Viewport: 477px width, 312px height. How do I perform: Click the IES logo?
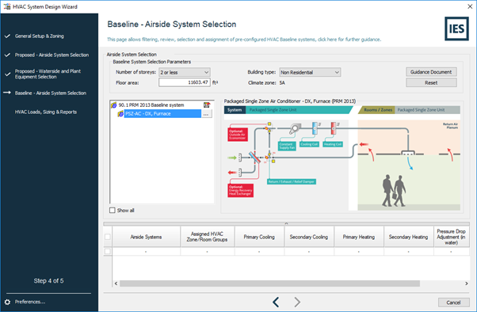click(456, 29)
